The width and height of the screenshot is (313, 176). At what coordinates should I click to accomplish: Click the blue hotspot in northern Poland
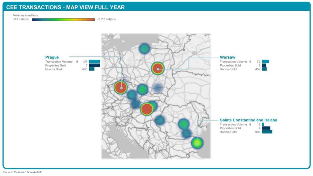pyautogui.click(x=144, y=48)
